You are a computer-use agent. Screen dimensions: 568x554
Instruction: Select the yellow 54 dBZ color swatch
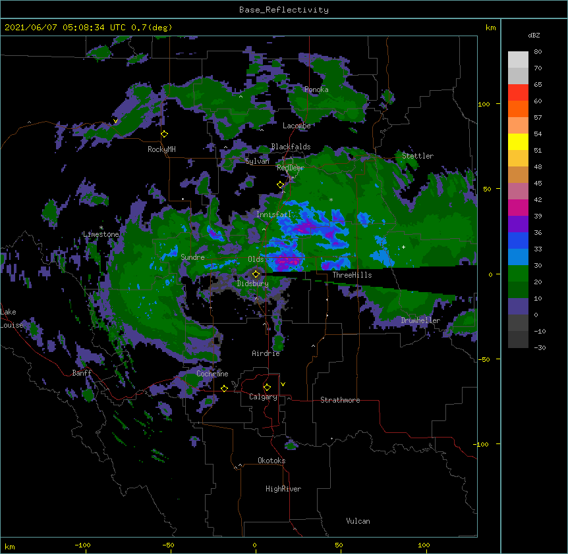518,141
